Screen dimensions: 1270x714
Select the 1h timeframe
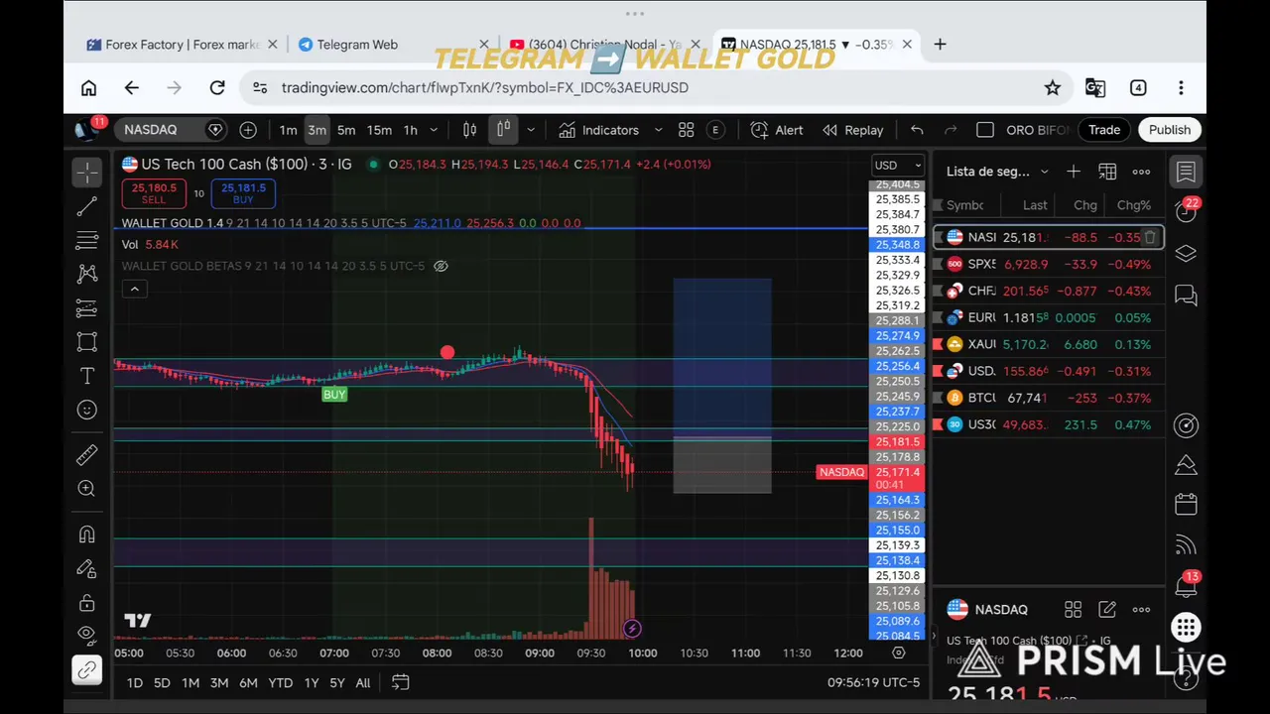click(410, 130)
